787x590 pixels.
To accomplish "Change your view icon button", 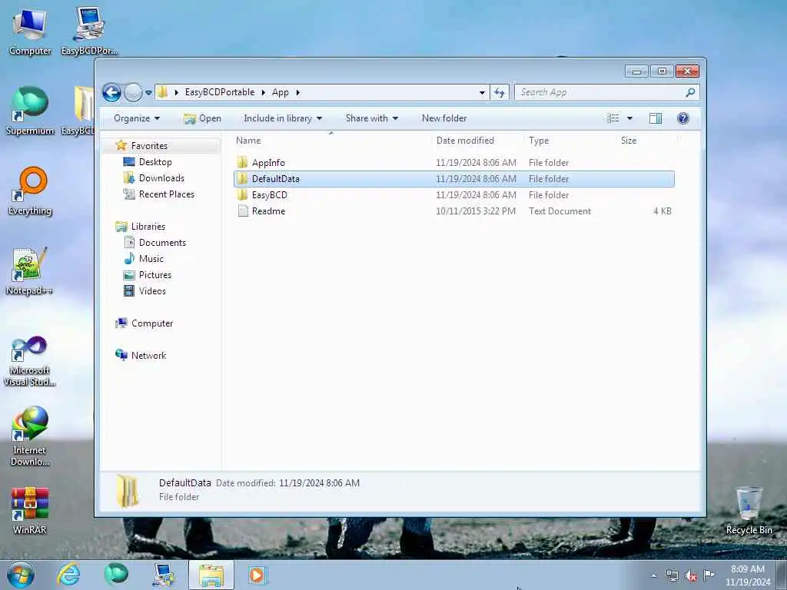I will point(613,118).
